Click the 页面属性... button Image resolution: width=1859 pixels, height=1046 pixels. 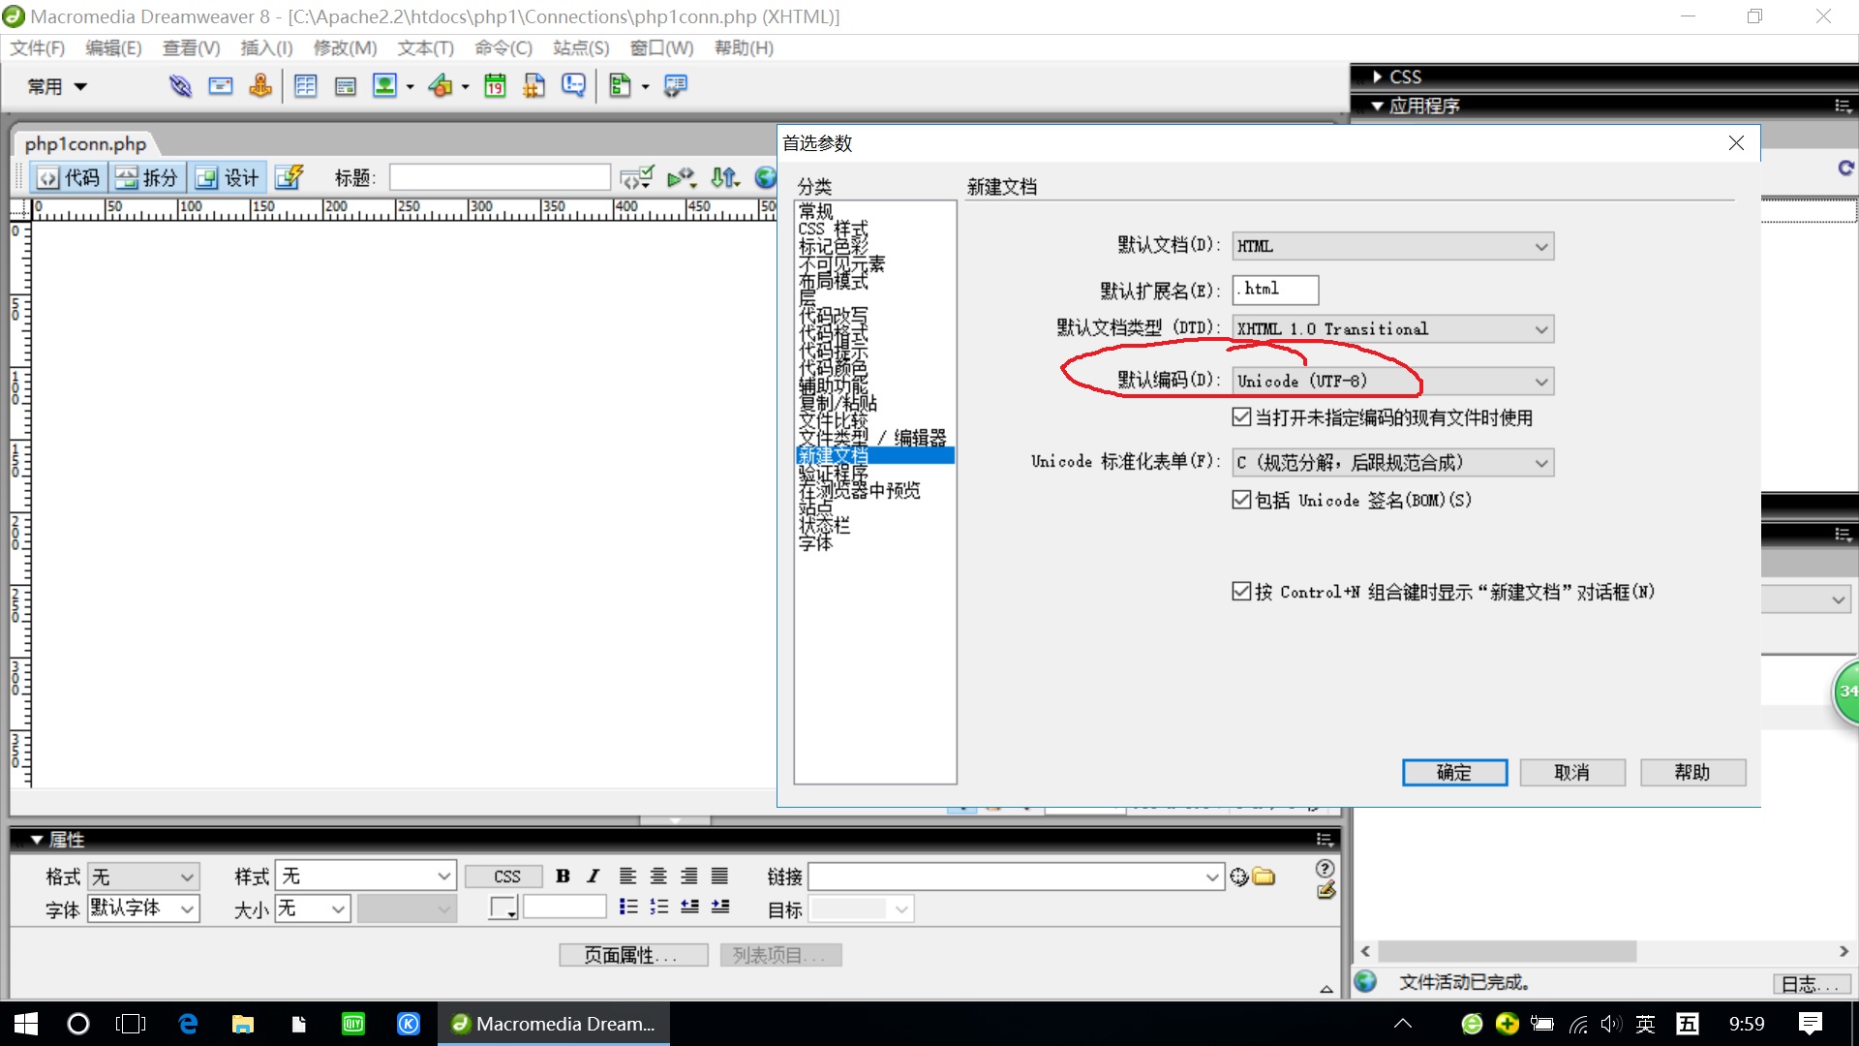point(633,955)
